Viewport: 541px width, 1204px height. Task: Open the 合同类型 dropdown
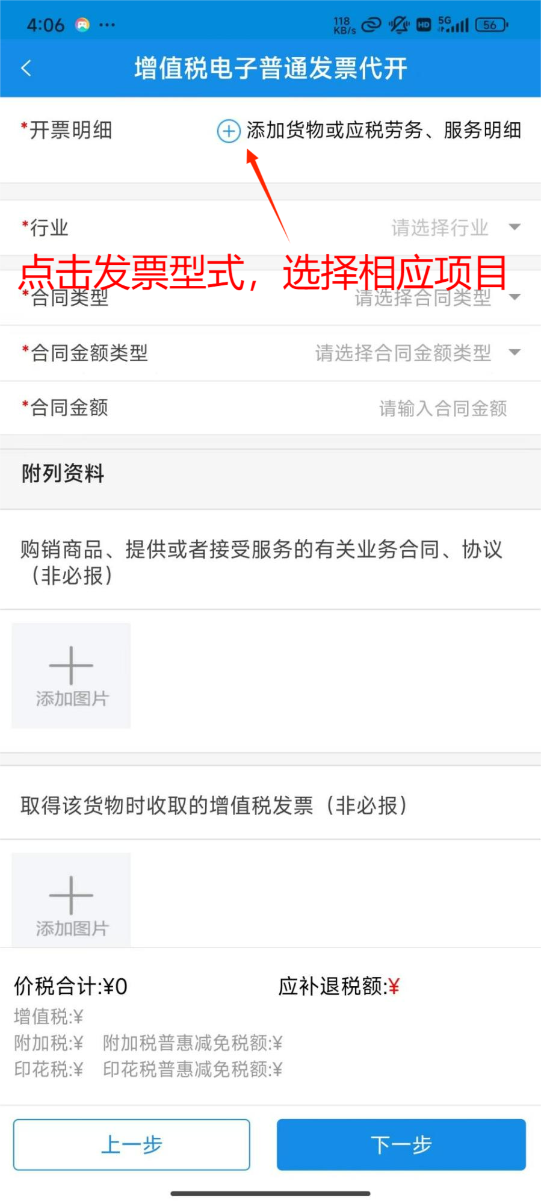click(x=270, y=297)
